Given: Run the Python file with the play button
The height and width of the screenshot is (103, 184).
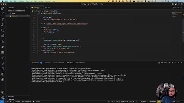Looking at the screenshot, I should point(174,8).
